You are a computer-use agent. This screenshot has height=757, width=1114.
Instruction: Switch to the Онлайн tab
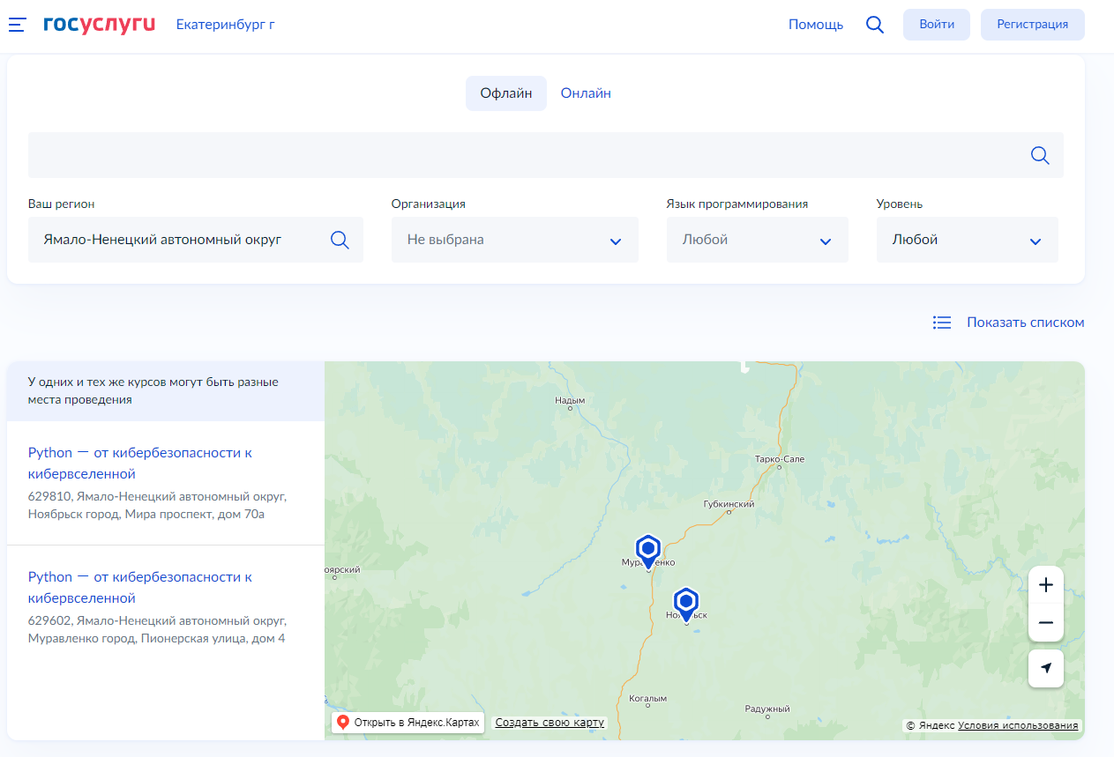[x=586, y=93]
